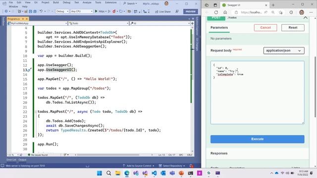317x178 pixels.
Task: Start debugging with the green https play button
Action: [96, 11]
